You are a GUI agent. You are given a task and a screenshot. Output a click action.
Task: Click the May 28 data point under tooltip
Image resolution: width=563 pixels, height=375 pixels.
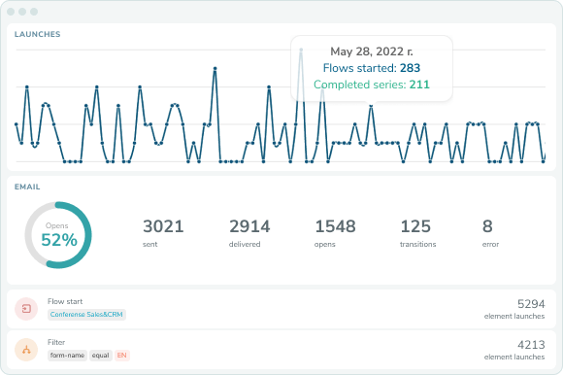371,106
